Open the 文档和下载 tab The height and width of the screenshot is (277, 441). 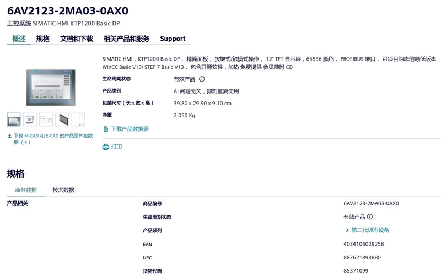click(77, 39)
